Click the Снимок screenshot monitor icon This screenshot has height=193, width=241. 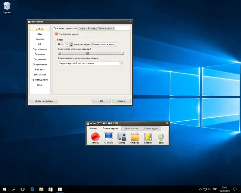(108, 137)
